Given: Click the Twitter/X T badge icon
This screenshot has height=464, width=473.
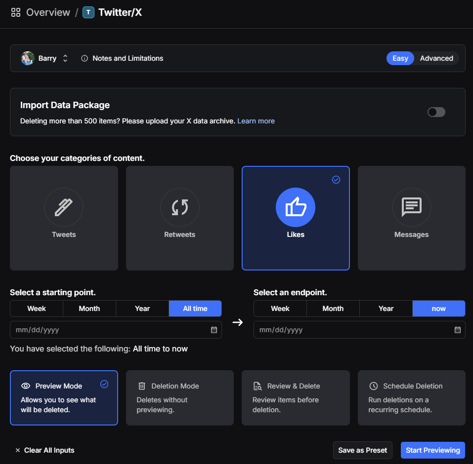Looking at the screenshot, I should [88, 12].
